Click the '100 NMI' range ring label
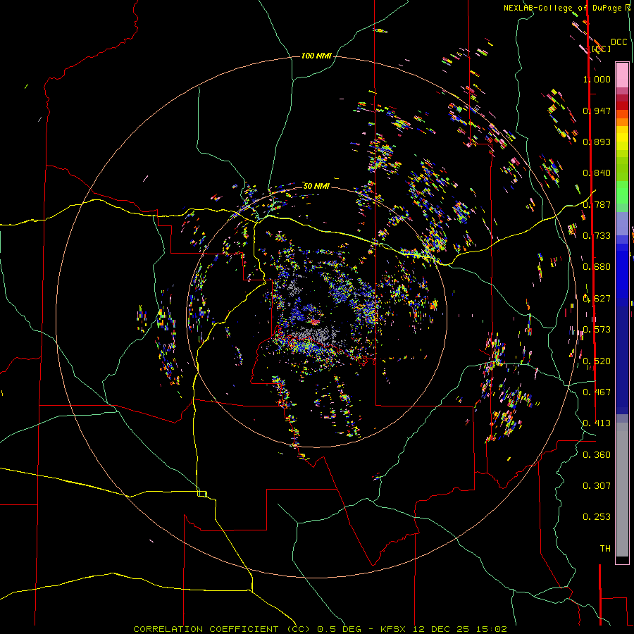 [x=316, y=56]
